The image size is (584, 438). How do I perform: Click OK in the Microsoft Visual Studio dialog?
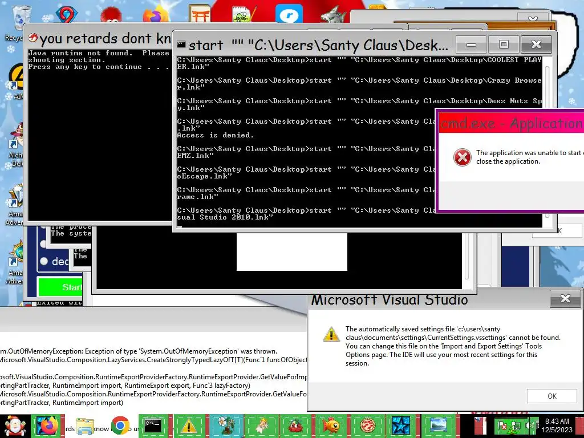(x=552, y=396)
